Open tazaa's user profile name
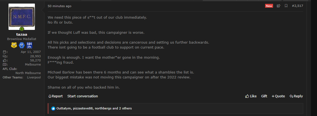 (22, 35)
